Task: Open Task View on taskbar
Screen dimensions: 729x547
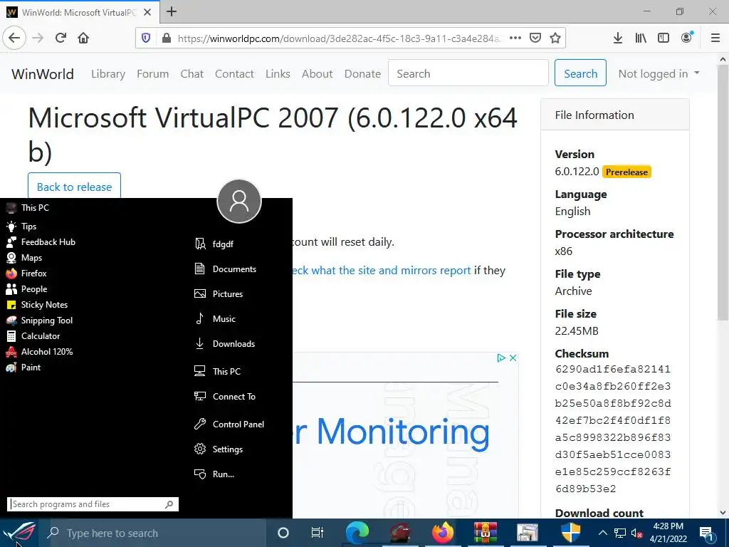Action: click(x=317, y=533)
